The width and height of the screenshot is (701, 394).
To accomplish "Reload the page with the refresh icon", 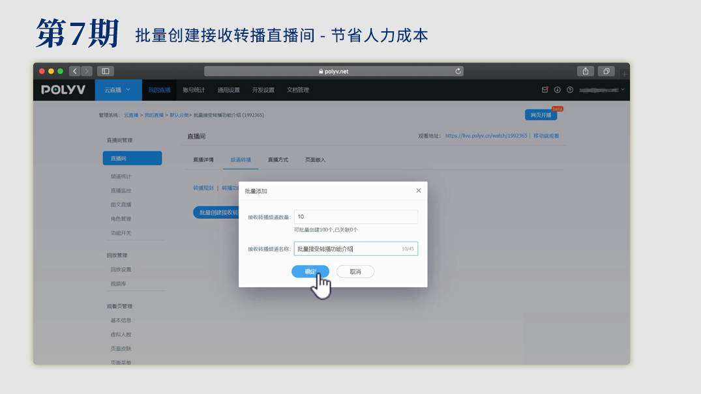I will [x=458, y=71].
